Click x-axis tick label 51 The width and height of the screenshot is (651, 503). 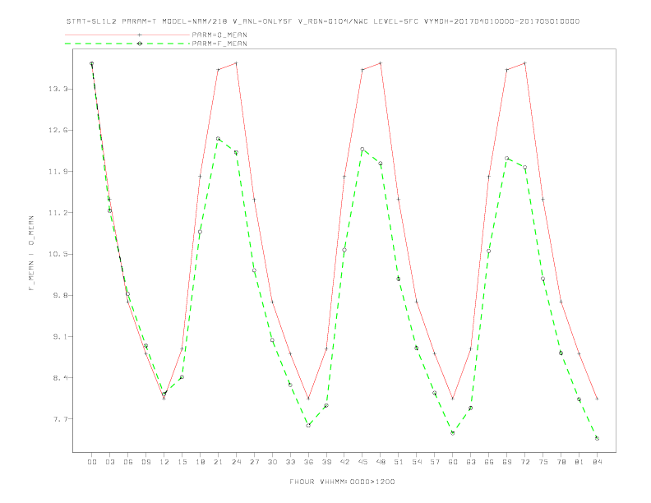399,462
